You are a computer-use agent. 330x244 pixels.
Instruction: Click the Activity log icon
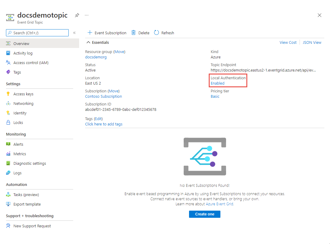click(x=8, y=53)
